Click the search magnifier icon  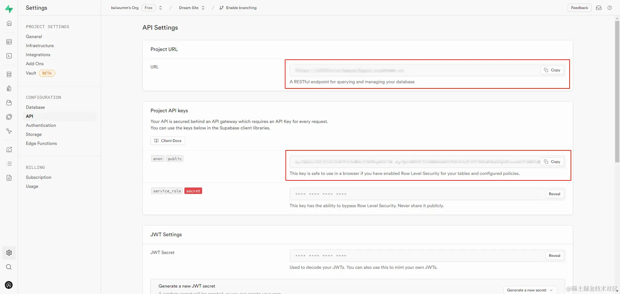coord(9,267)
